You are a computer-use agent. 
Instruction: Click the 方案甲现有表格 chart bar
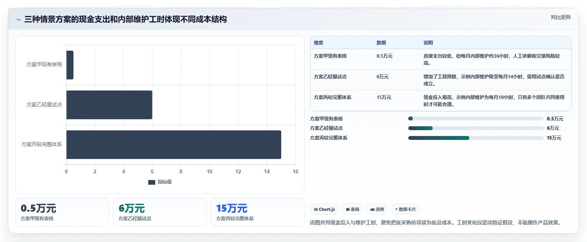click(x=70, y=65)
